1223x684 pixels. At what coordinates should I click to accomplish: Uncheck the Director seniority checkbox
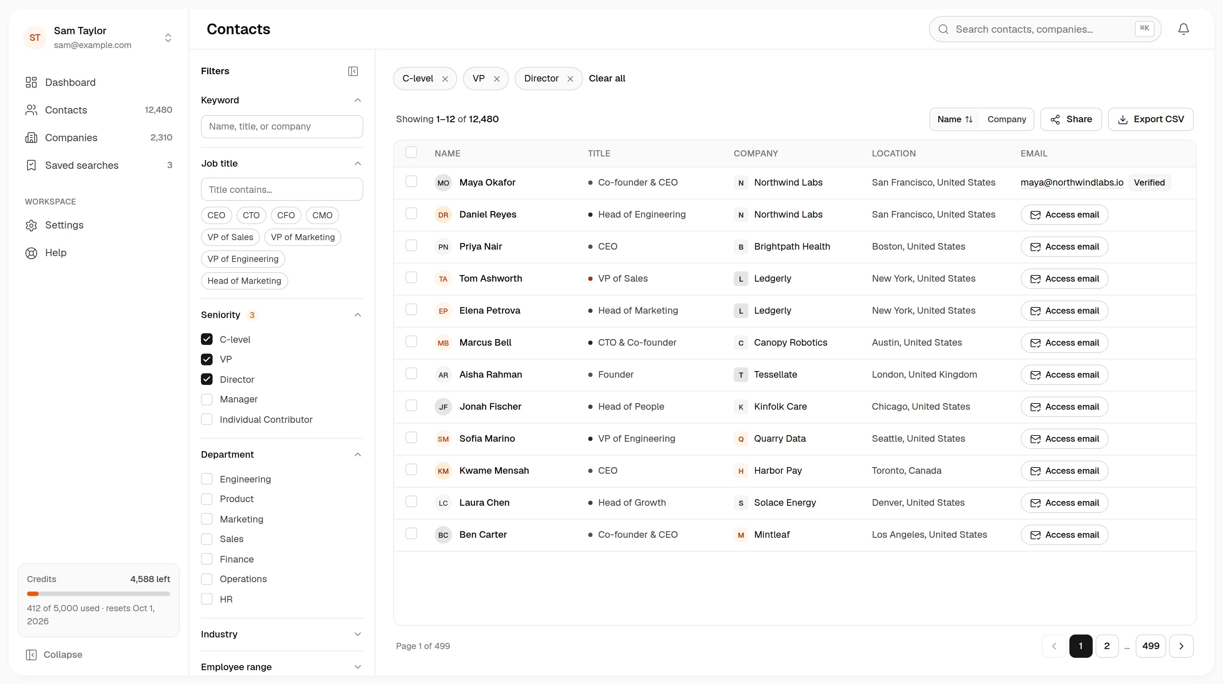click(x=206, y=379)
